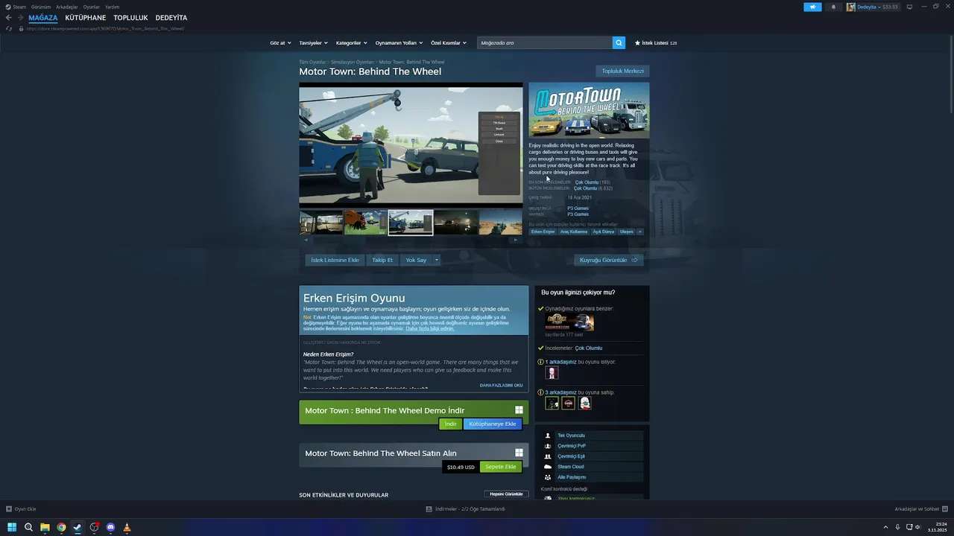Open the Arkadaşlar menu
Viewport: 954px width, 536px height.
(x=67, y=7)
